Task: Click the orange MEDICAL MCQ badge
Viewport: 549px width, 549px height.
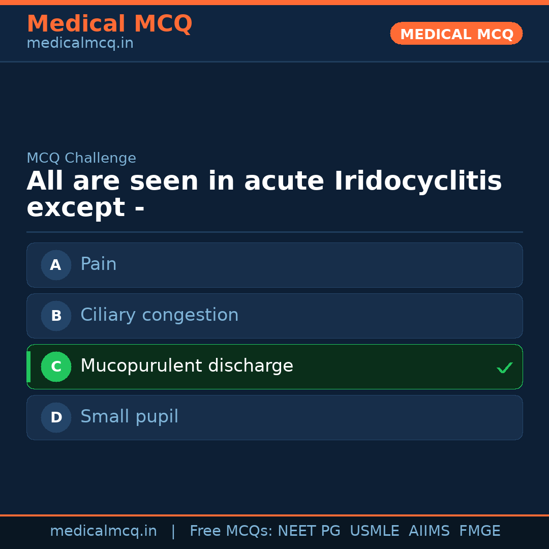Action: click(456, 34)
